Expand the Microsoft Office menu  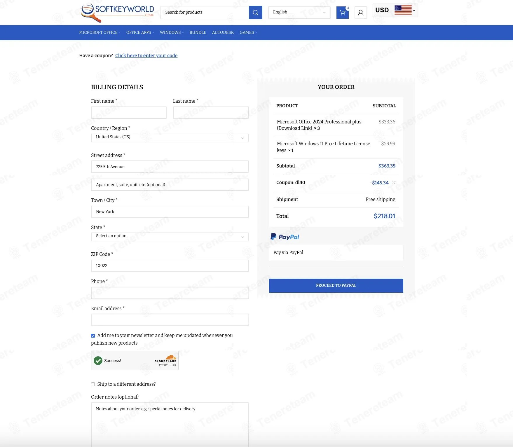point(100,32)
